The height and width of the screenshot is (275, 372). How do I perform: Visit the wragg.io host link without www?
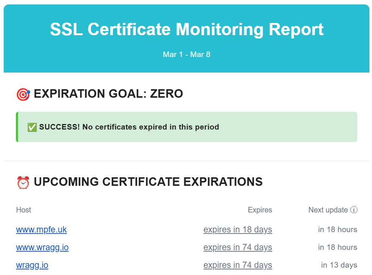(32, 265)
